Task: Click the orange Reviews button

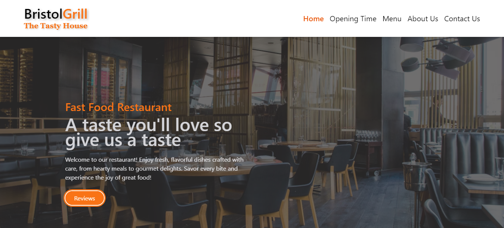Action: click(x=85, y=198)
